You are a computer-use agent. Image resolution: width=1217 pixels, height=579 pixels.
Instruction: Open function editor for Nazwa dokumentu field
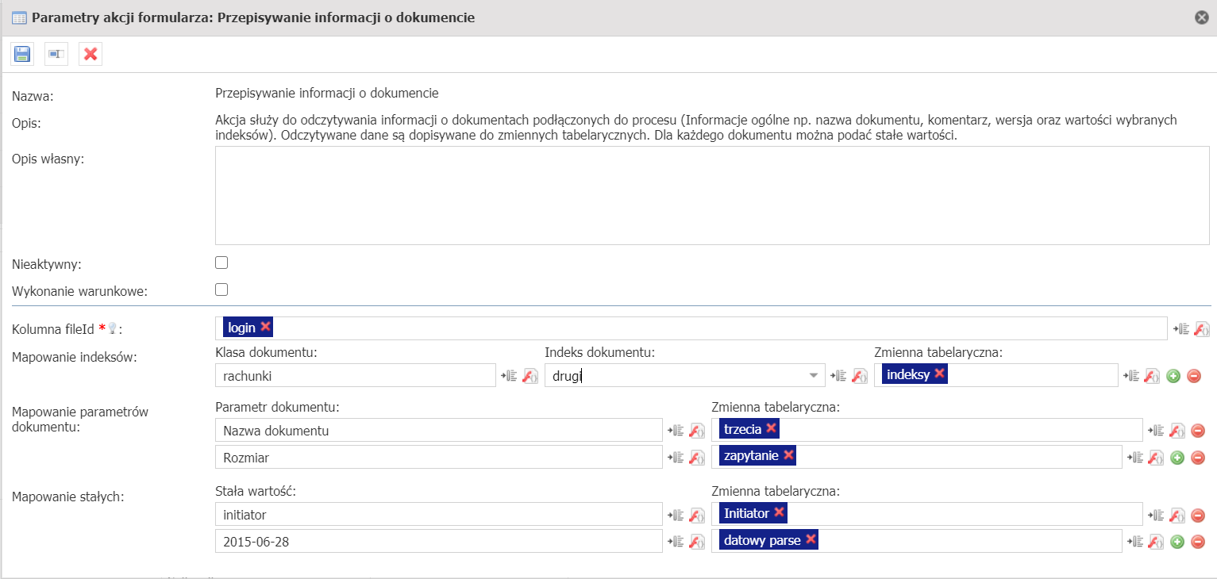coord(696,430)
